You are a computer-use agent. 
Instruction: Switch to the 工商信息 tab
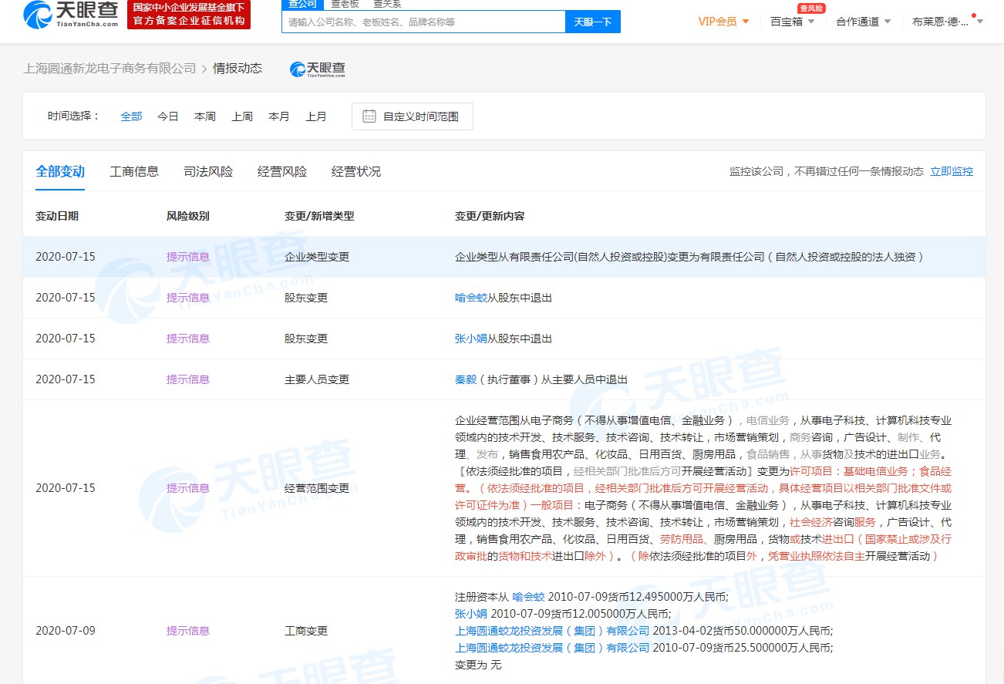134,171
